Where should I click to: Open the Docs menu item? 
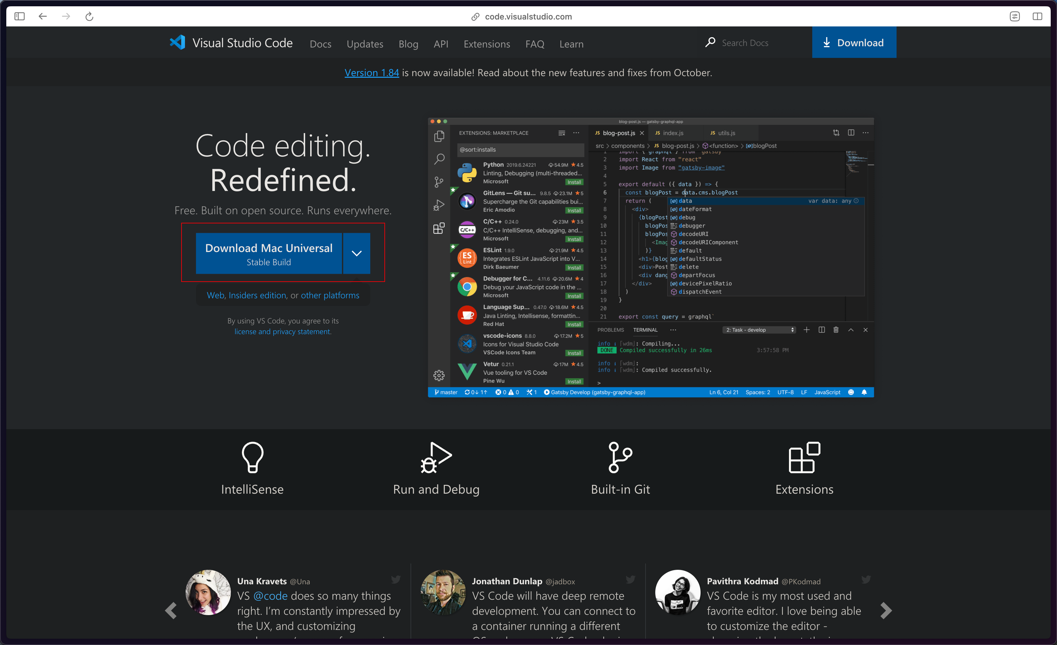321,44
